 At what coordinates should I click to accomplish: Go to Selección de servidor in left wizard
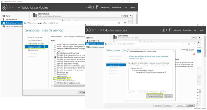point(36,44)
